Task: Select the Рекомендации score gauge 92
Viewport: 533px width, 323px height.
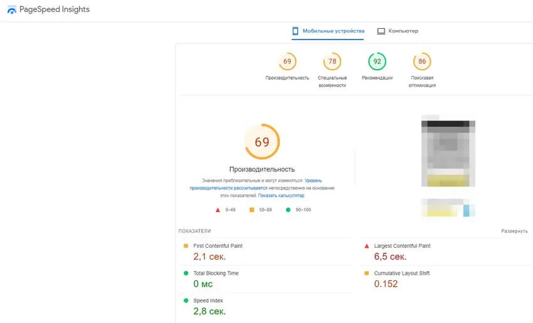Action: 377,61
